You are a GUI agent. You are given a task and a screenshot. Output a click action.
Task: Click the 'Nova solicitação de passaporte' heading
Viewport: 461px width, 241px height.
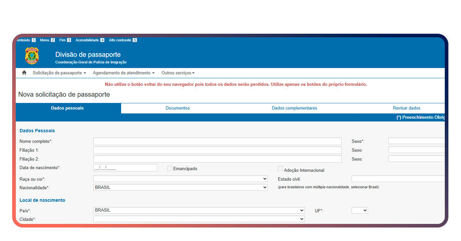[x=64, y=94]
